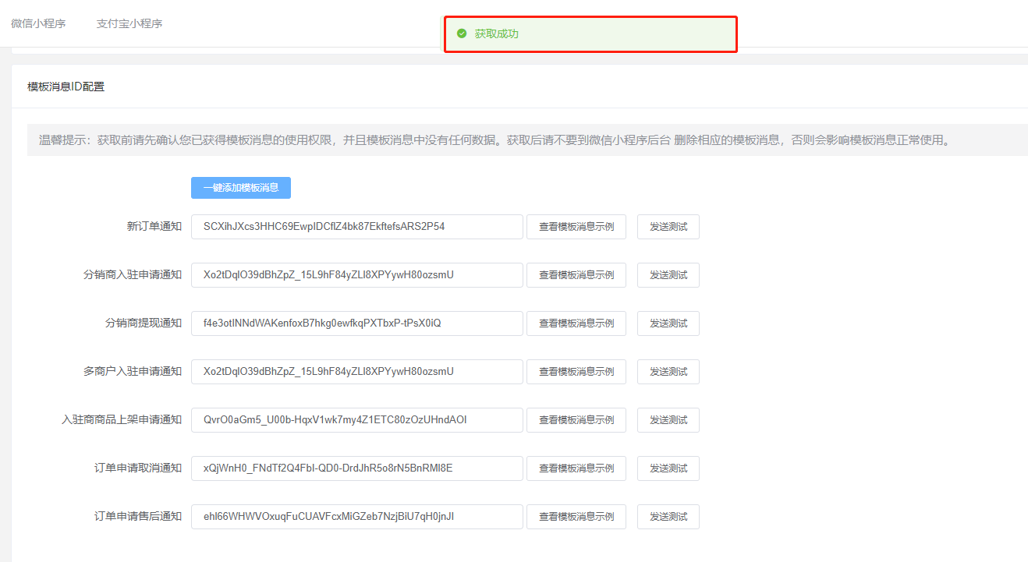
Task: Click the green success checkmark icon
Action: tap(462, 34)
